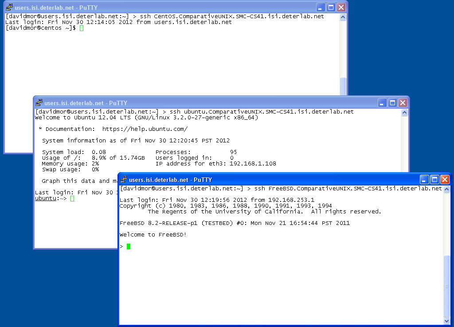
Task: Click the scrollbar thumb in the CentOS terminal
Action: [x=343, y=87]
